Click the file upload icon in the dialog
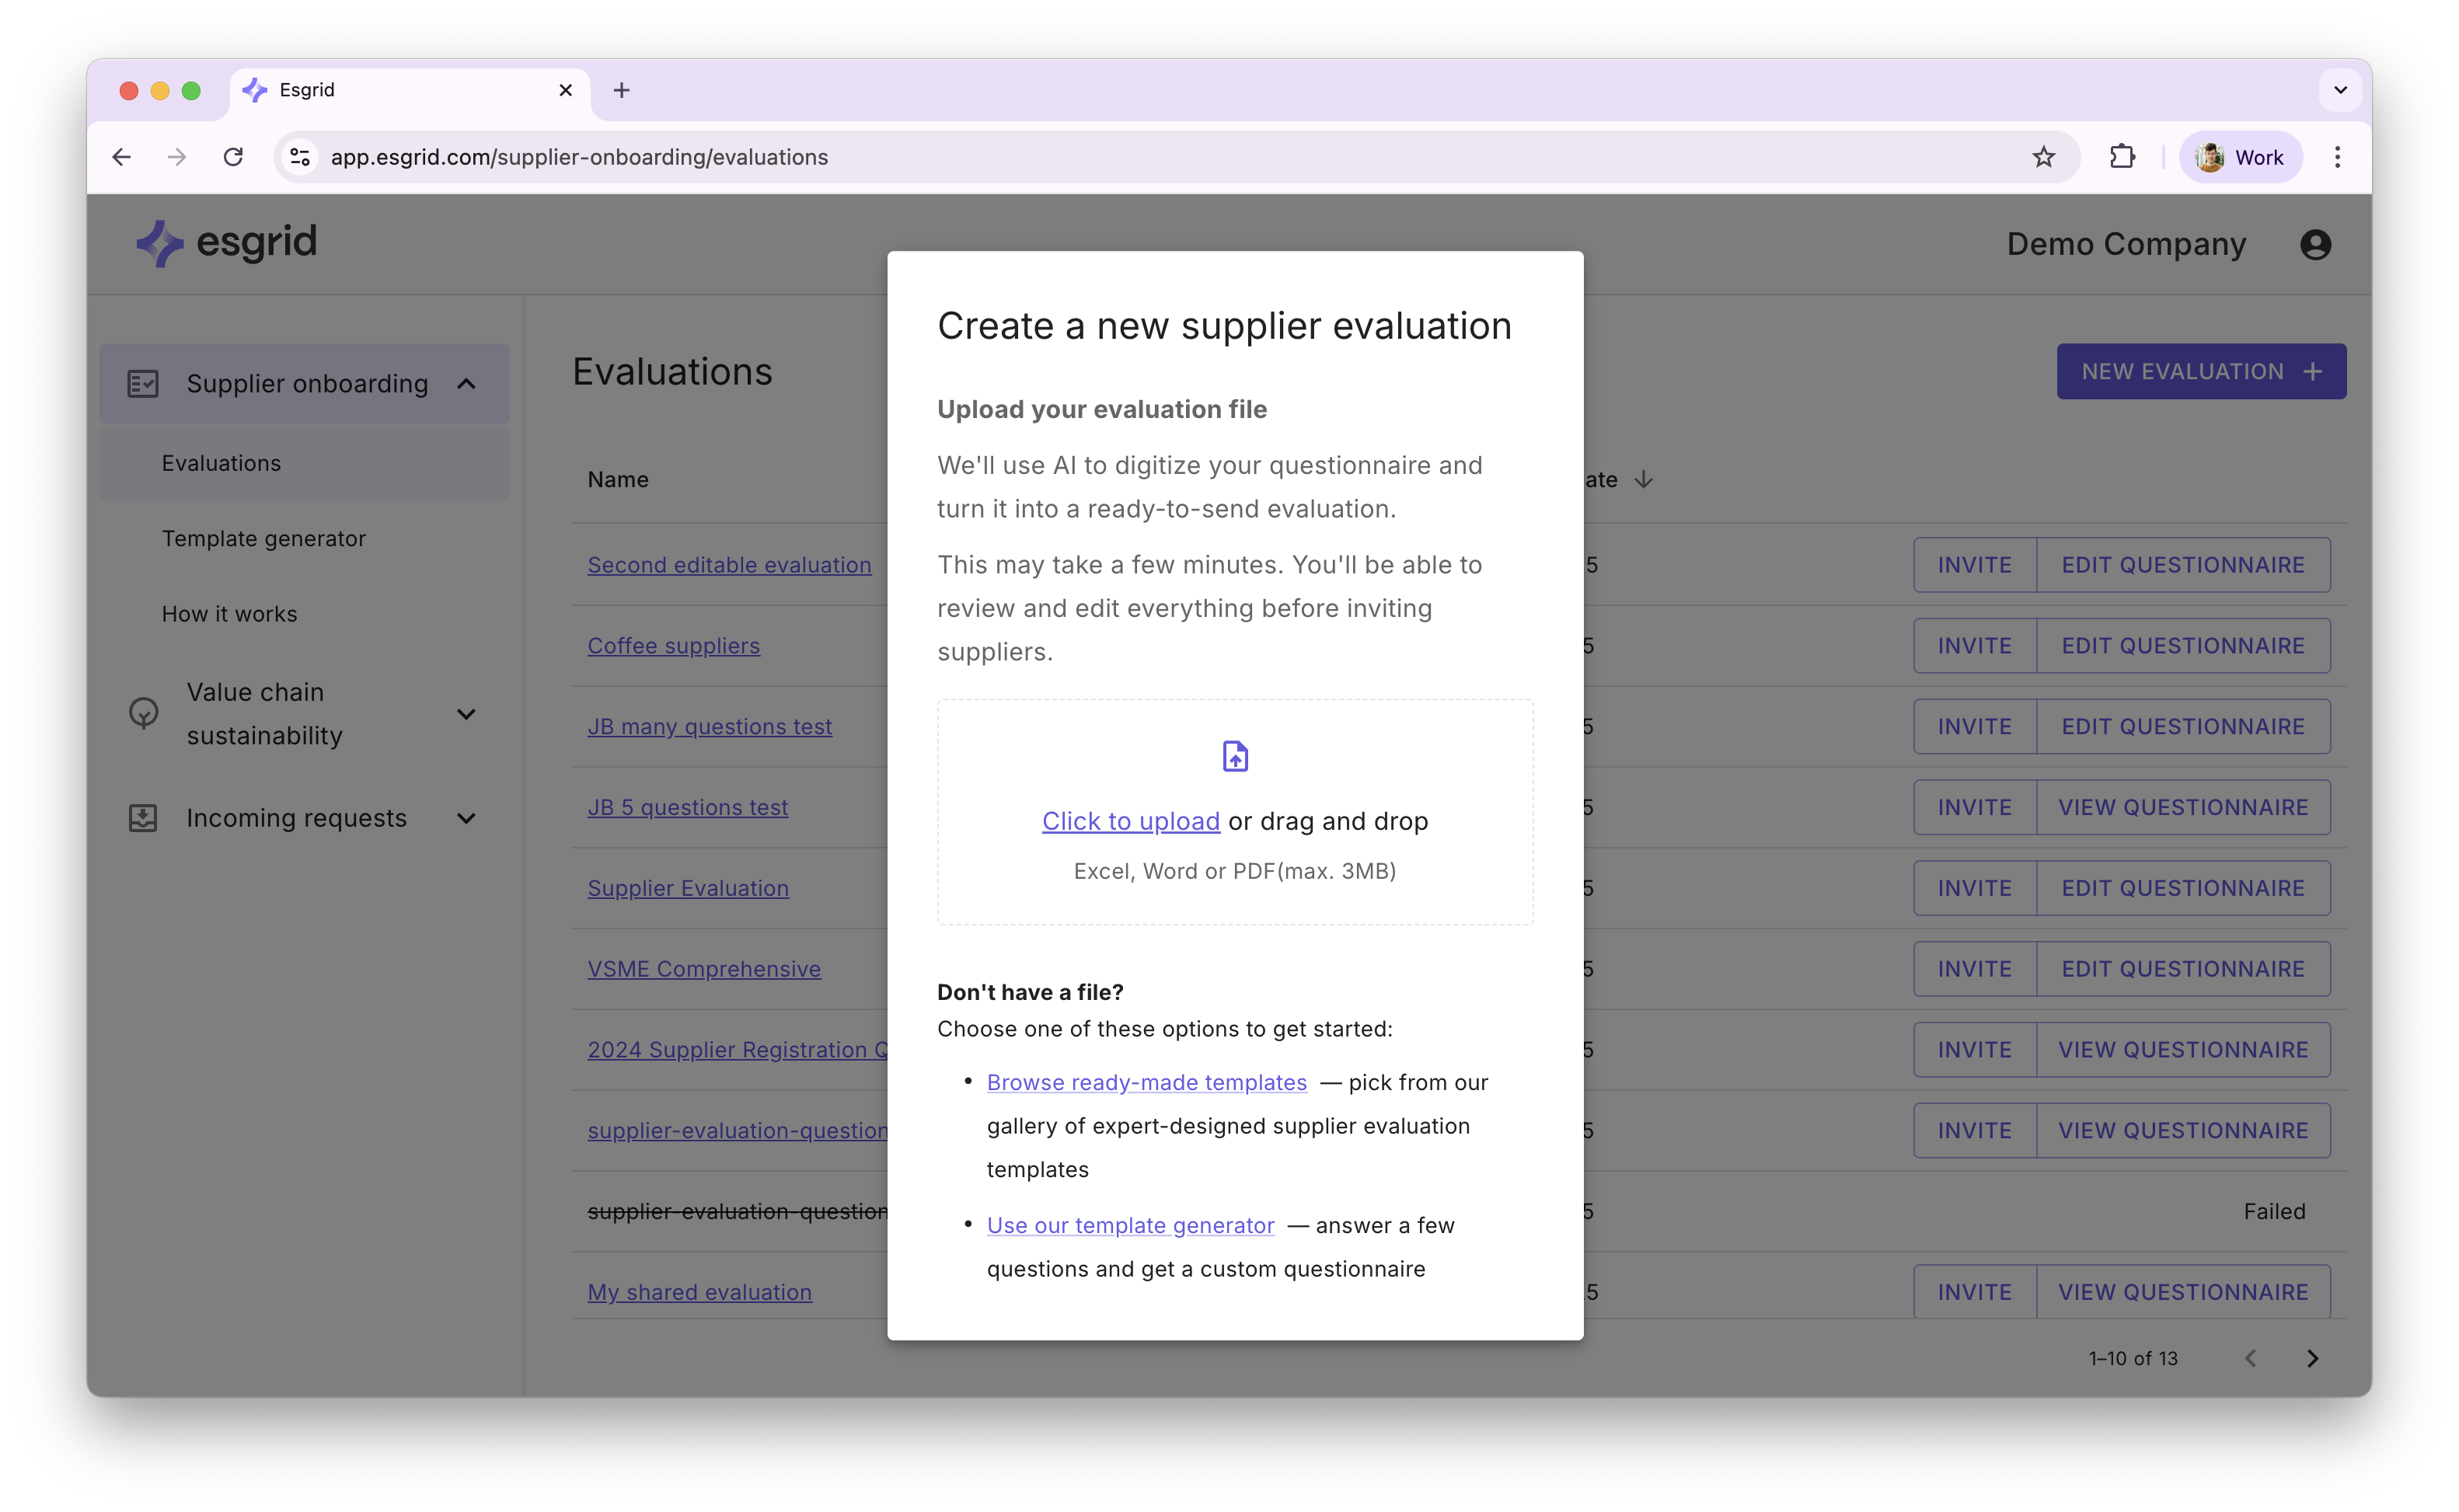The image size is (2459, 1512). [x=1235, y=755]
